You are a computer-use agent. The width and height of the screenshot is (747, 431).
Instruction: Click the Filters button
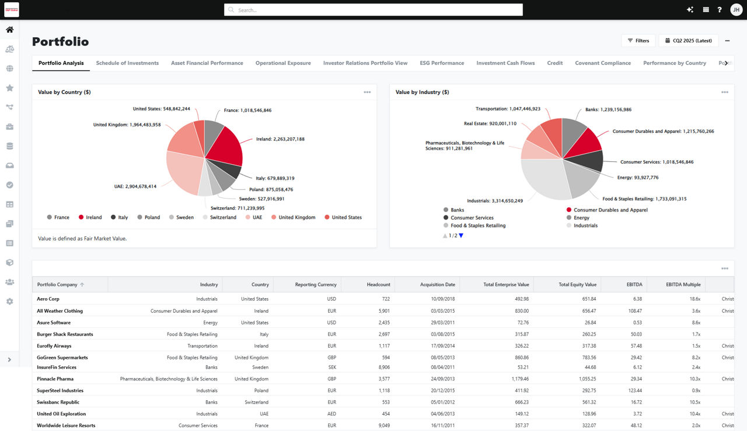coord(638,41)
